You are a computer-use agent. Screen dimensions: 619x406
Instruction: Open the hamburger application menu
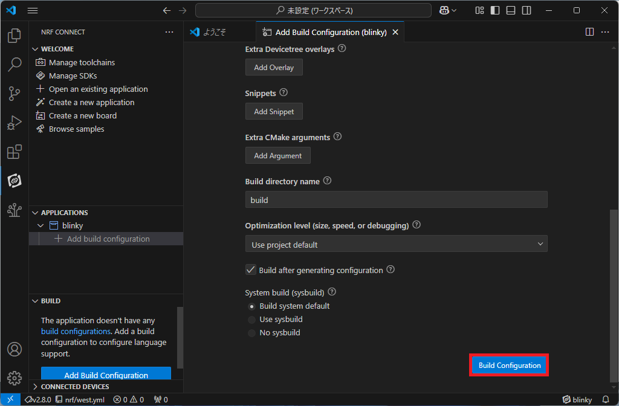point(33,11)
